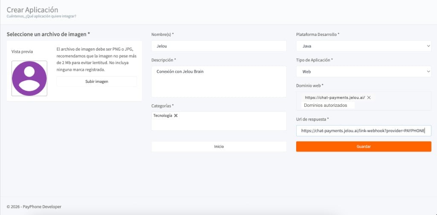The height and width of the screenshot is (215, 437).
Task: Open the Plataforma Desarrollo dropdown
Action: coord(364,46)
